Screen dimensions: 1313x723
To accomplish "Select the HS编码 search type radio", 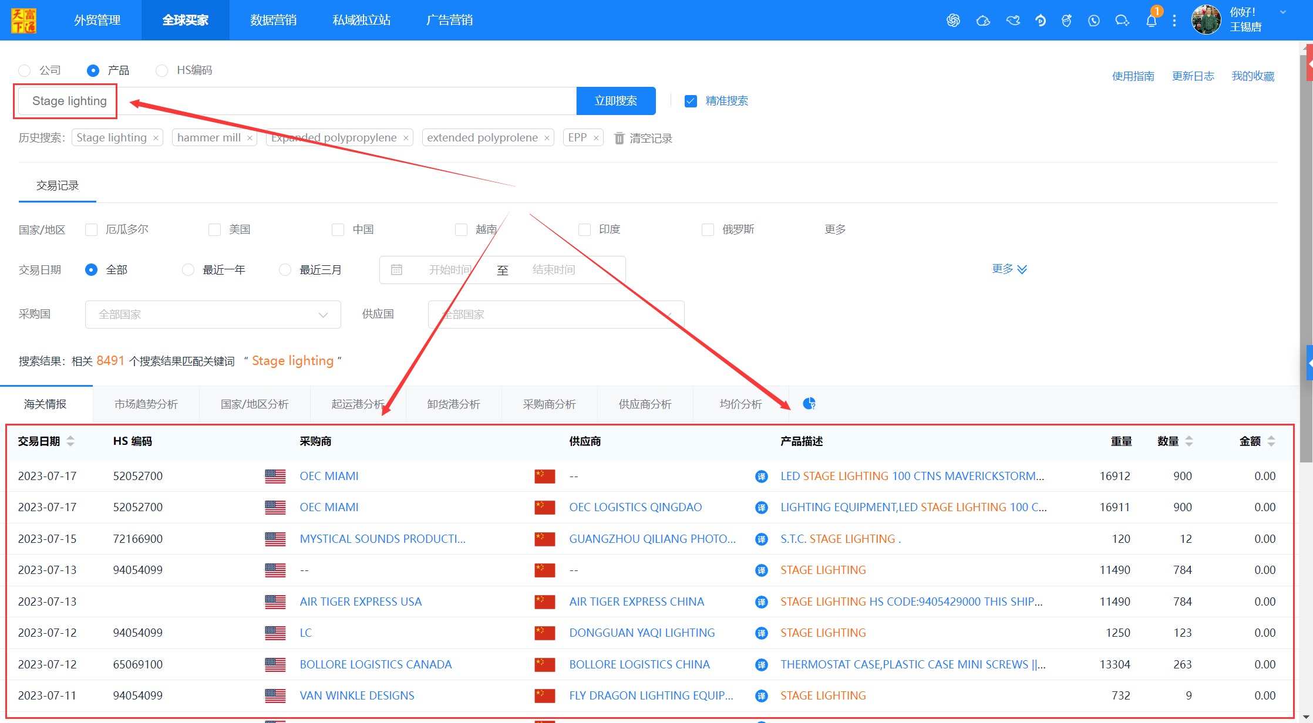I will 161,70.
